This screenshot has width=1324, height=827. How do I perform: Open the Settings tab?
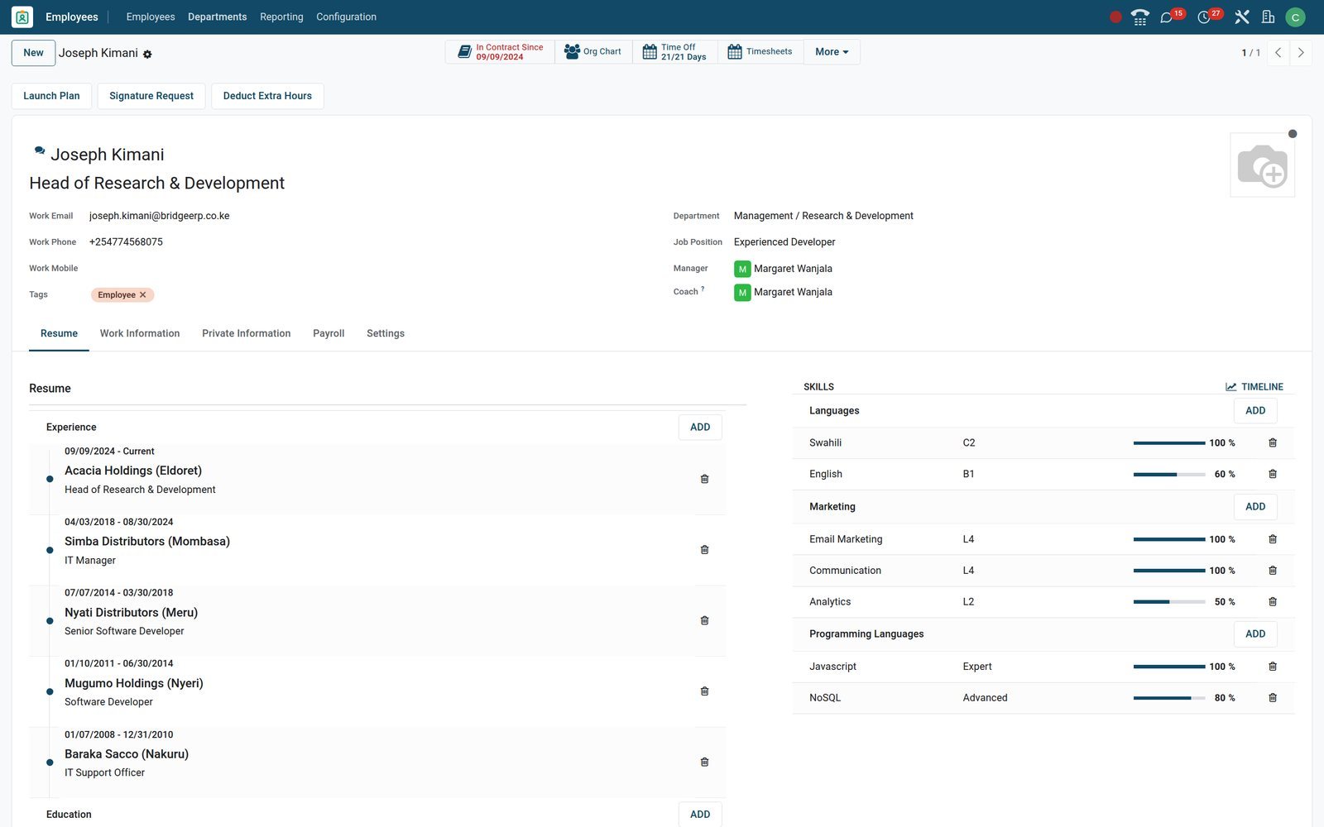[386, 333]
